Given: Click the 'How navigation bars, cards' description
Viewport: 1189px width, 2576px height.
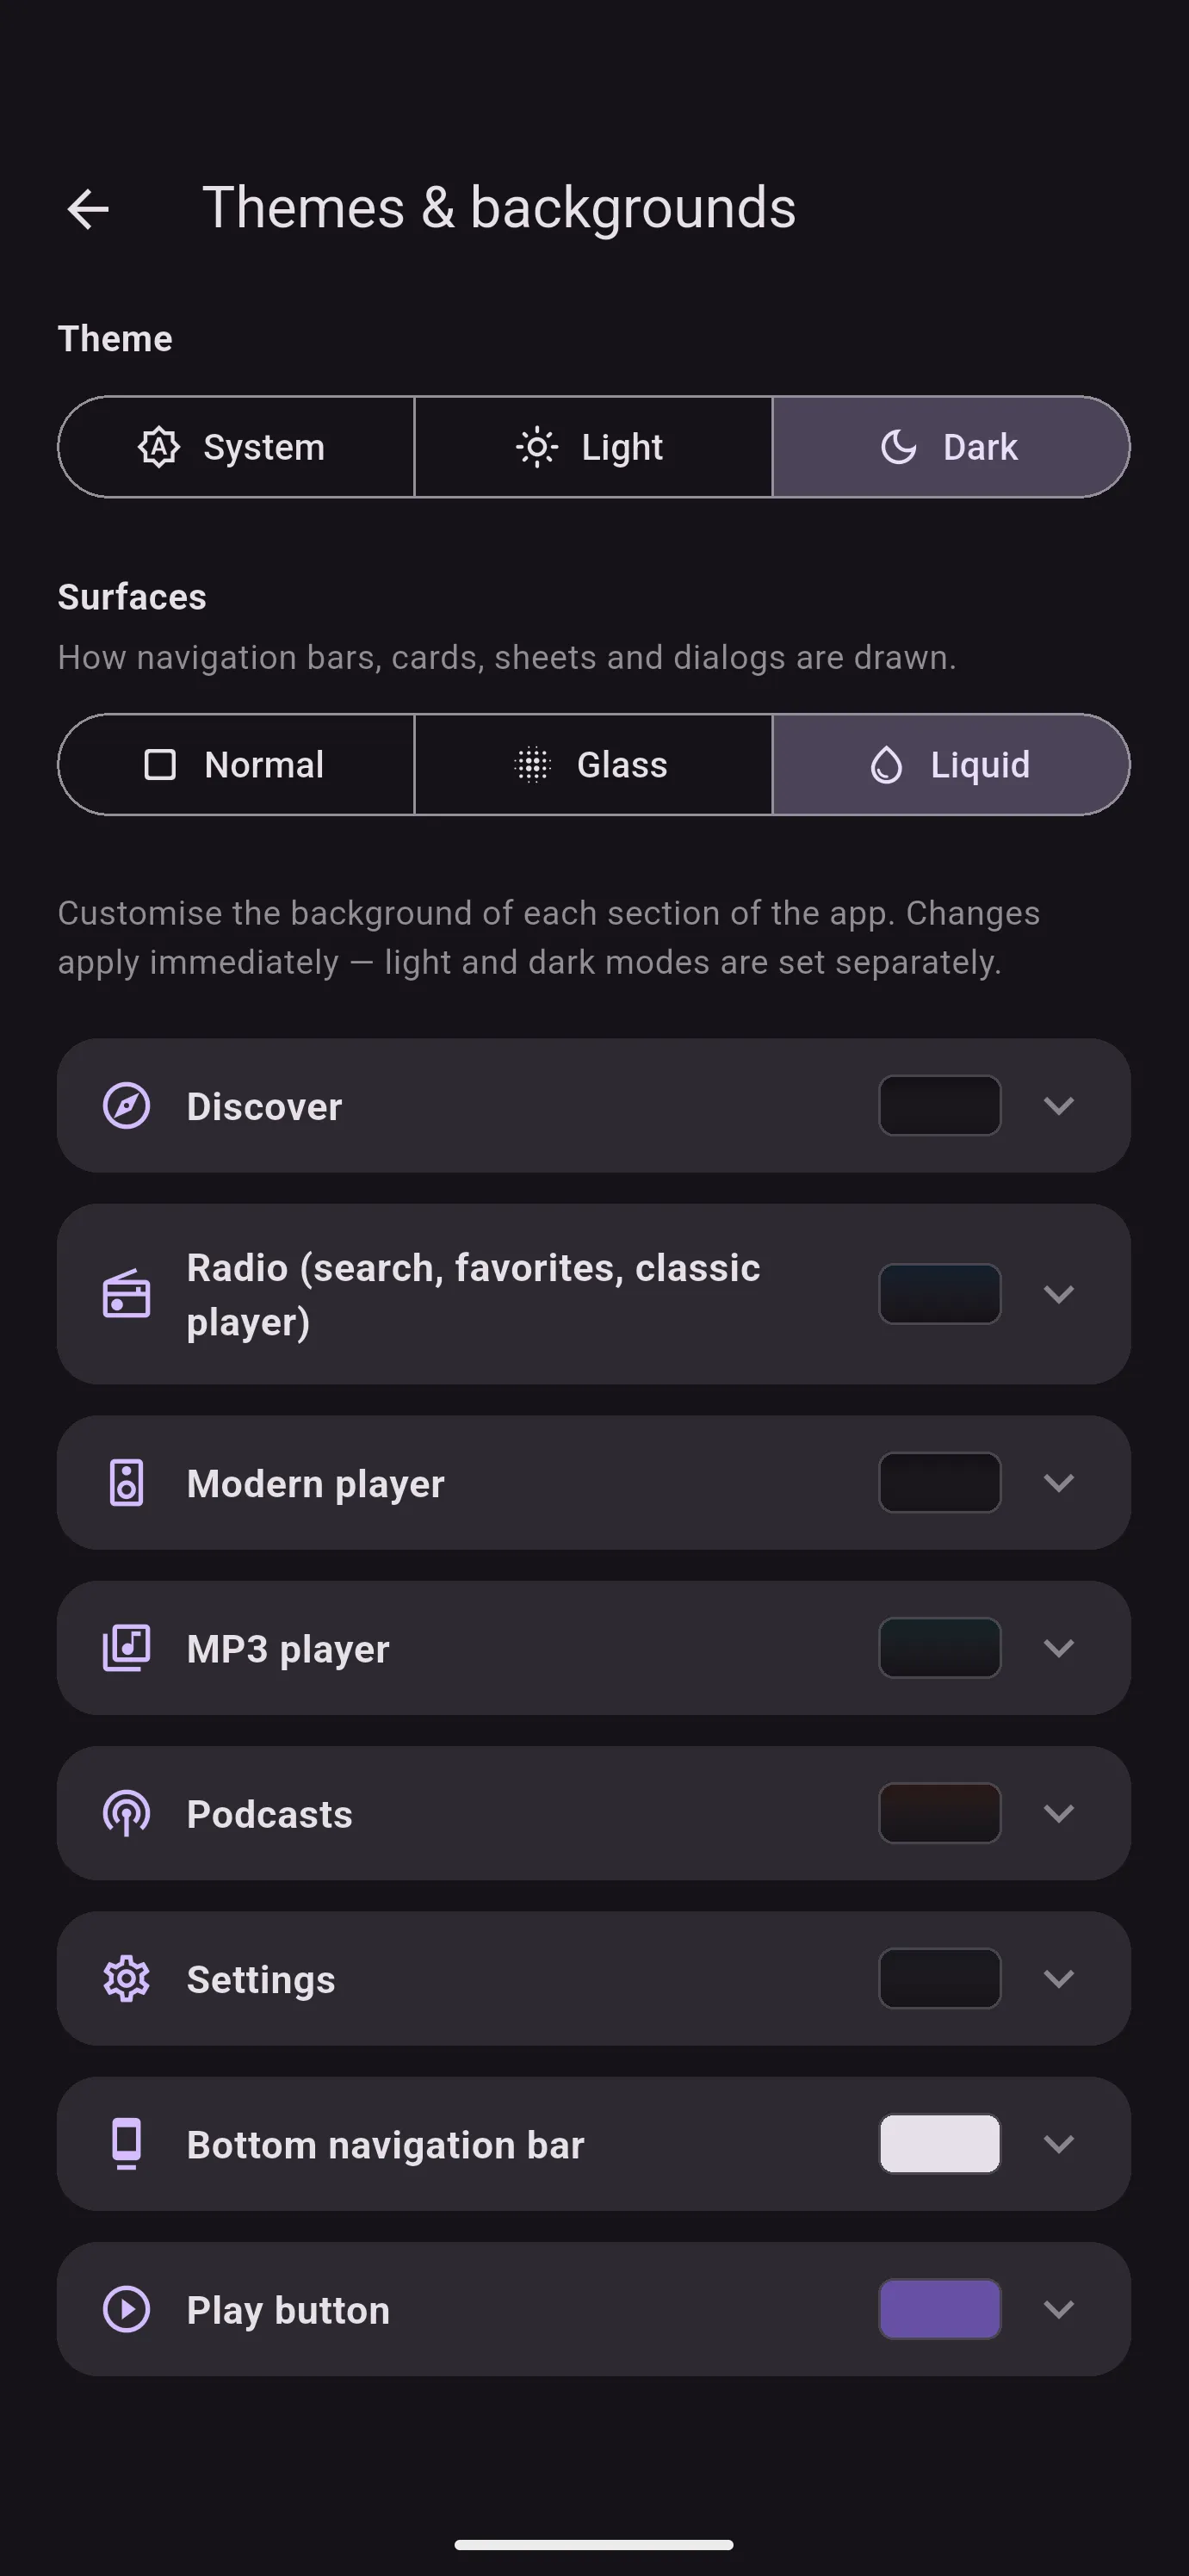Looking at the screenshot, I should pos(507,658).
